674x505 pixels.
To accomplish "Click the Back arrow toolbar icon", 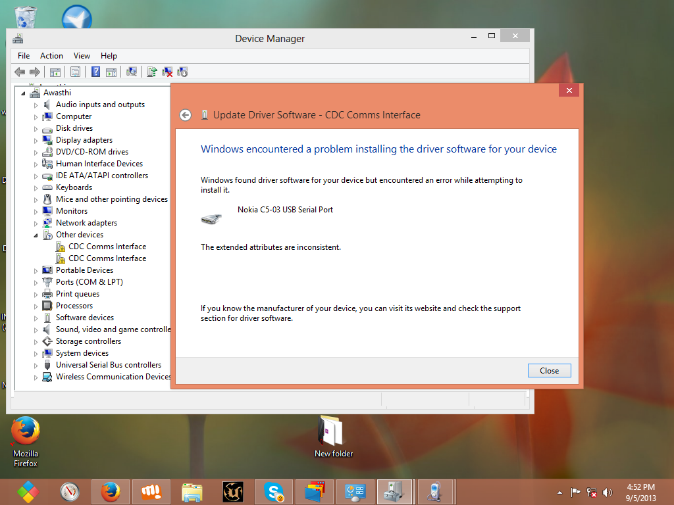I will pyautogui.click(x=20, y=72).
